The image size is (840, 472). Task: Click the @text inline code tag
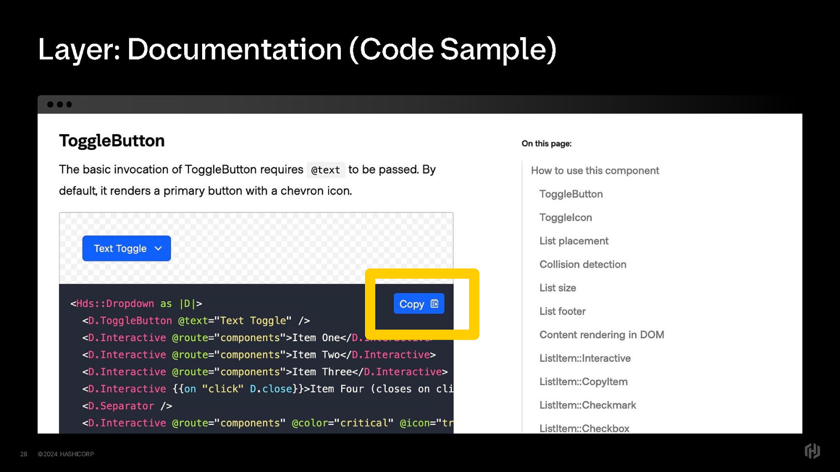click(325, 170)
